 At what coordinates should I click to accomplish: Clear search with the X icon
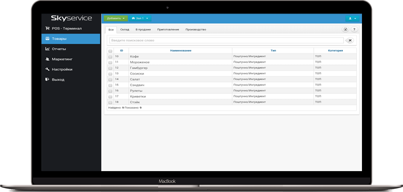[x=350, y=40]
